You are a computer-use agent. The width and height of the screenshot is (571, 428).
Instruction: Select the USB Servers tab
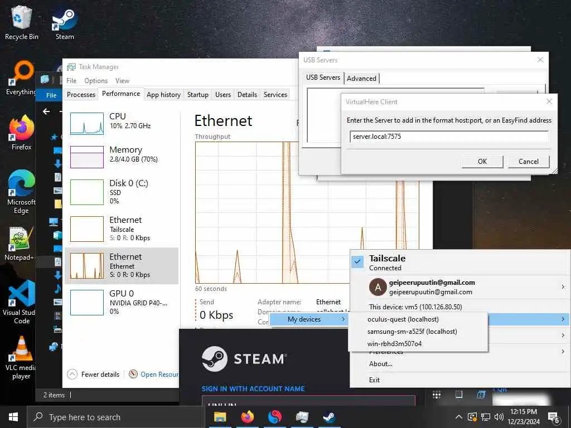click(x=323, y=77)
